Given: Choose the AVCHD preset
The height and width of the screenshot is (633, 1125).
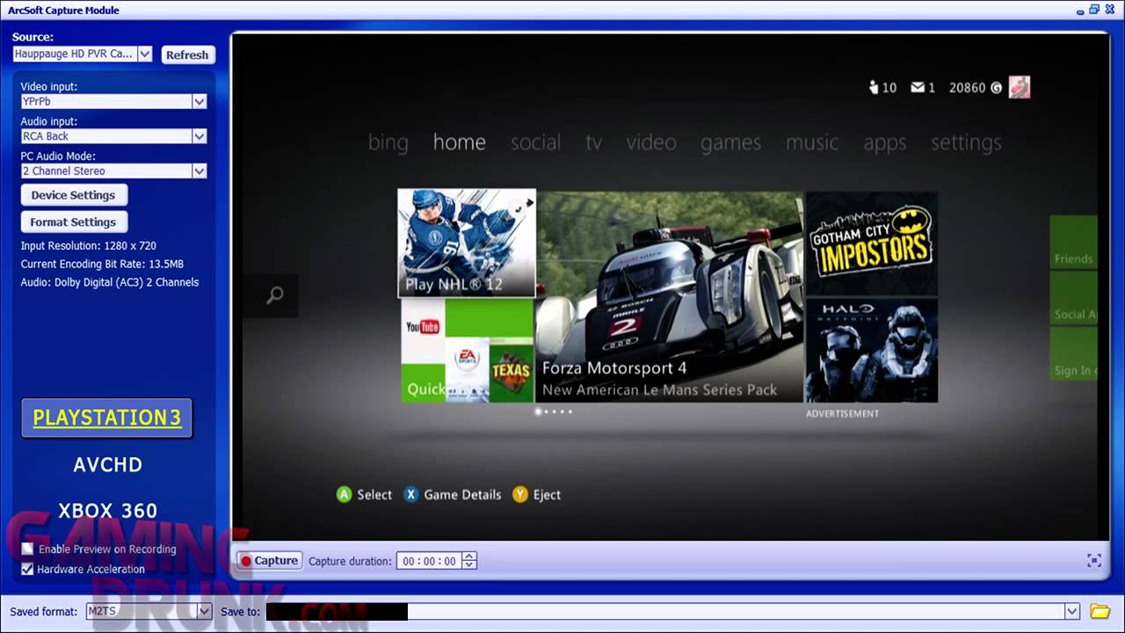Looking at the screenshot, I should coord(107,464).
